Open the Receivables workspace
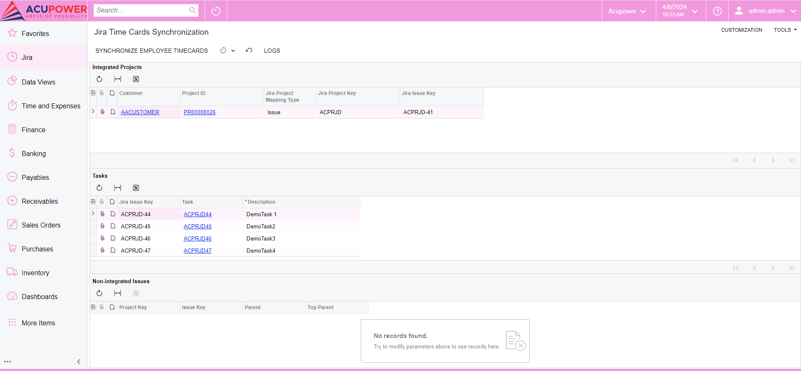This screenshot has height=371, width=801. pyautogui.click(x=44, y=201)
